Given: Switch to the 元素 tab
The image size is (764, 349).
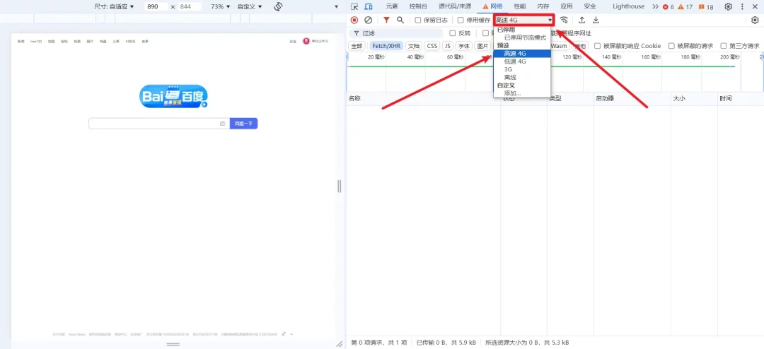Looking at the screenshot, I should [392, 6].
